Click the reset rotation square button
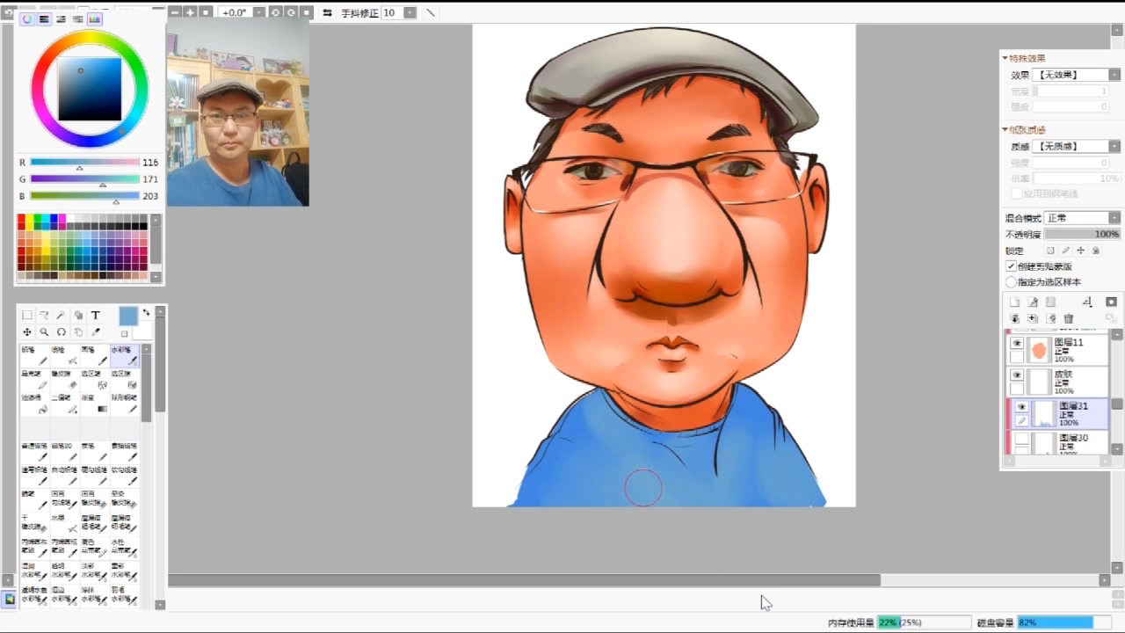This screenshot has height=633, width=1125. tap(306, 12)
